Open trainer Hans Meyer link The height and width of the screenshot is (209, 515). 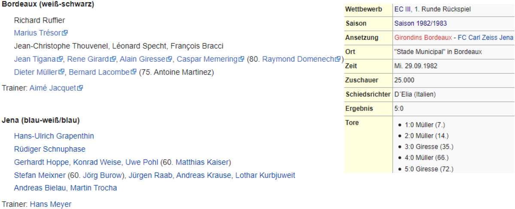tap(51, 204)
